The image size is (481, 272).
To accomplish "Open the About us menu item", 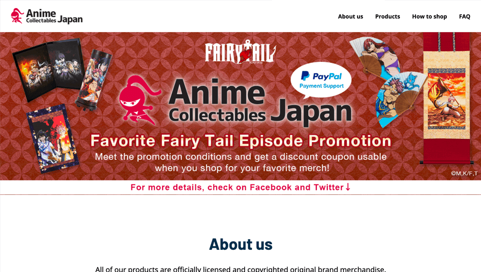I will [351, 17].
